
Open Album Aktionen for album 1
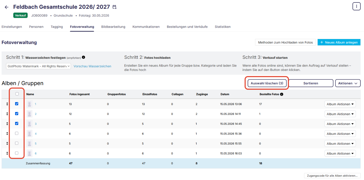click(x=340, y=104)
